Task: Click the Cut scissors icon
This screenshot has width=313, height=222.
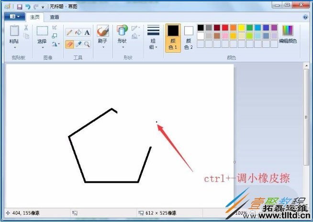Action: click(x=26, y=28)
